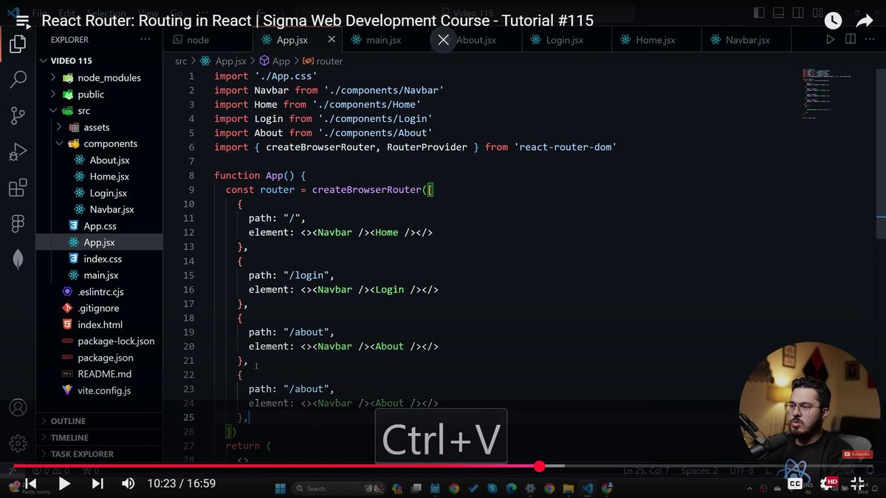Open the Manage gear icon
Image resolution: width=886 pixels, height=498 pixels.
coord(18,443)
